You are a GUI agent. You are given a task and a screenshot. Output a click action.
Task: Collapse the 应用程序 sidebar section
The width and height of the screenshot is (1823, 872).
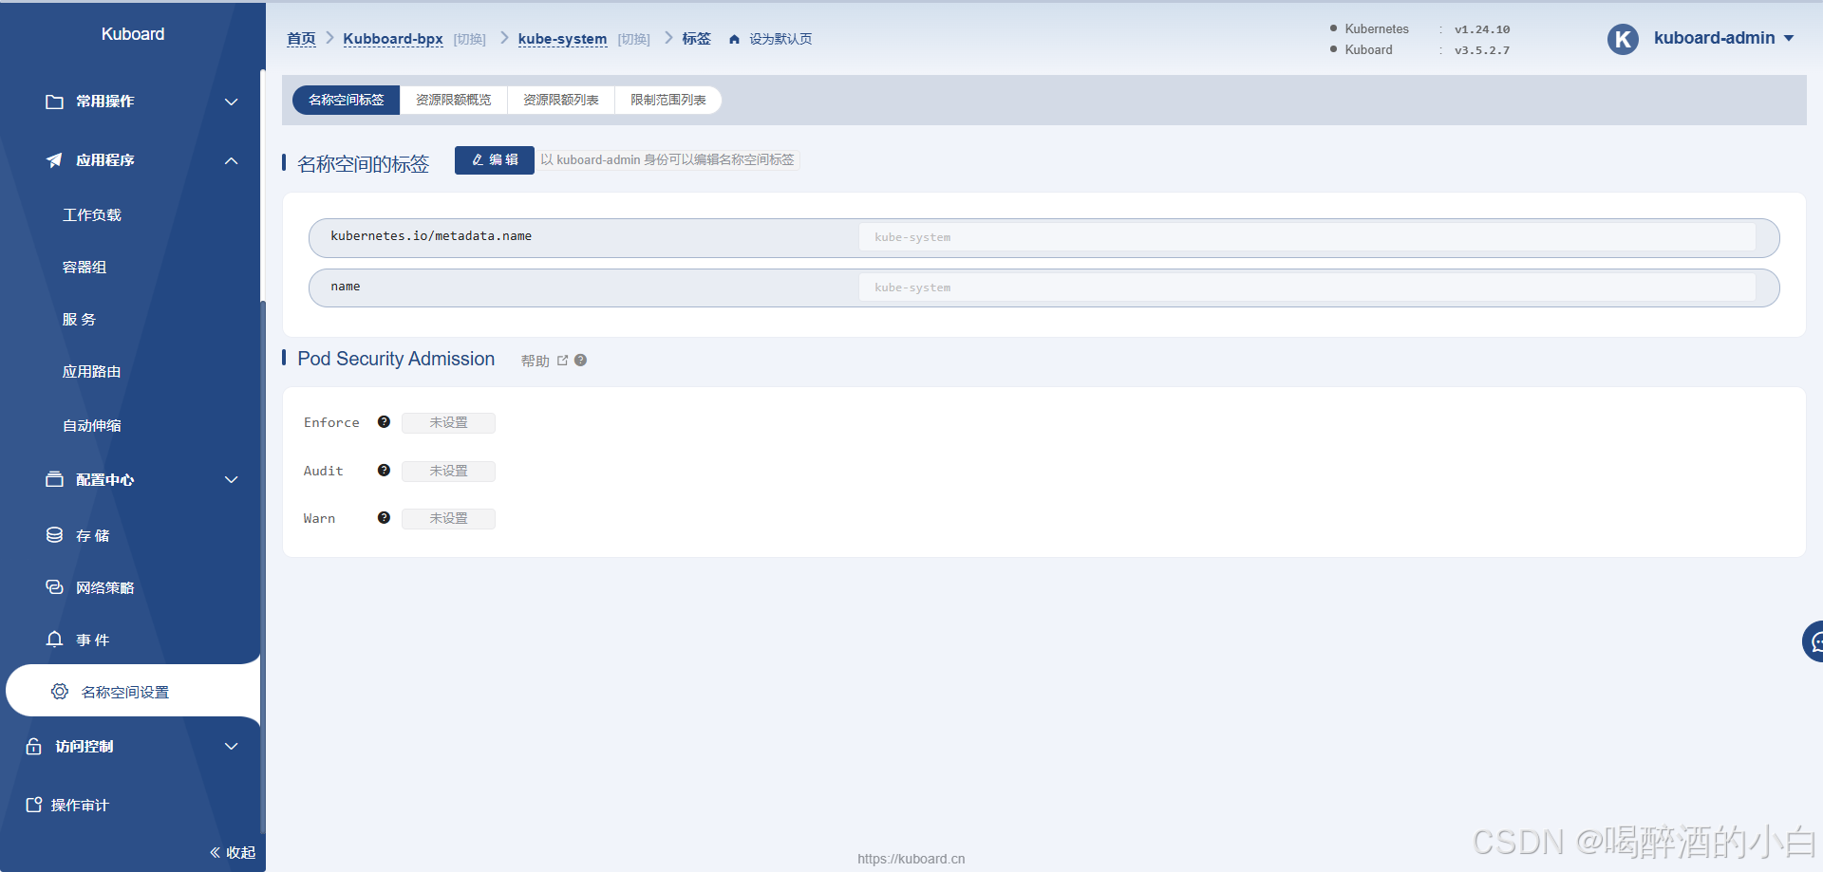231,160
